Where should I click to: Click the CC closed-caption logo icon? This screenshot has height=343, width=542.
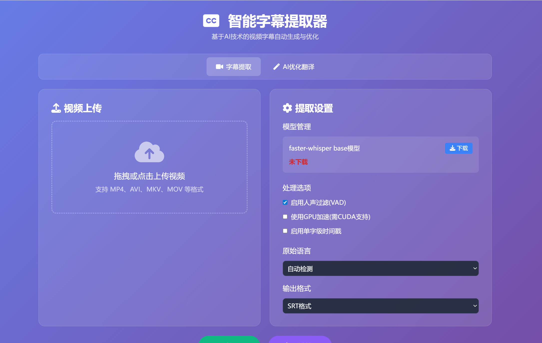tap(211, 21)
